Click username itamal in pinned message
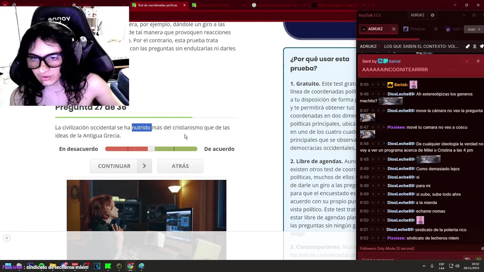This screenshot has width=484, height=272. point(394,61)
